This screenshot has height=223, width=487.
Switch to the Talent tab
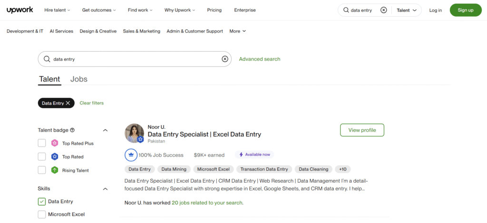[49, 79]
